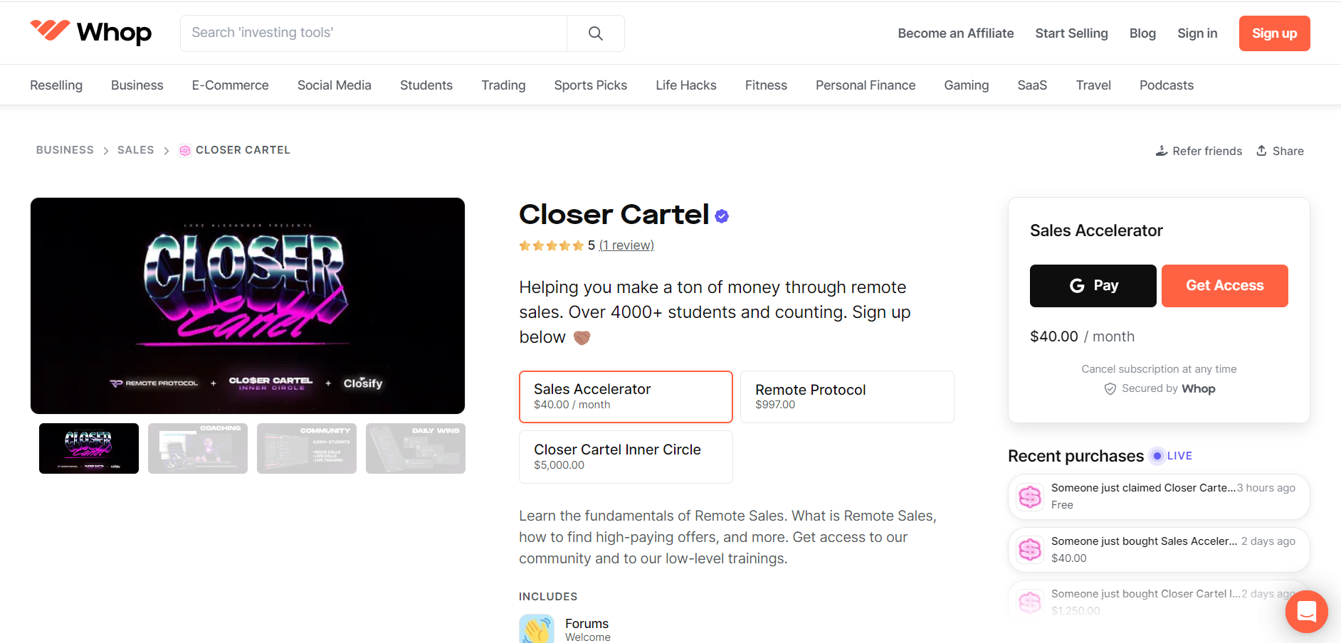Click the Whop logo
The width and height of the screenshot is (1341, 643).
pos(90,32)
